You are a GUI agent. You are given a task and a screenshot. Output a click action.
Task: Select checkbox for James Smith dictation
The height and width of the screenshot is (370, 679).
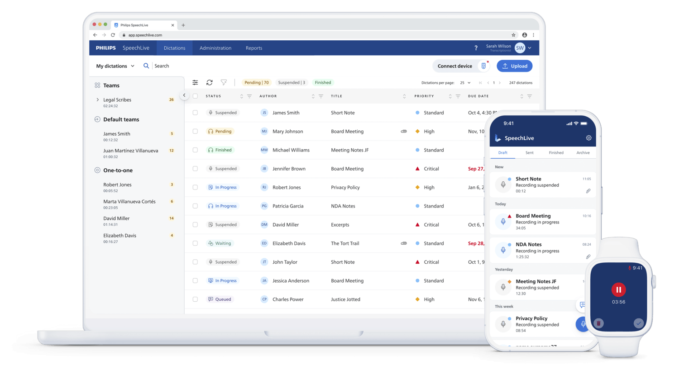195,113
